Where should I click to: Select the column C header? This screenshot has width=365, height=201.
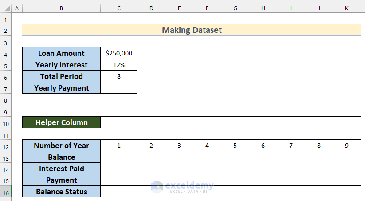coord(119,8)
